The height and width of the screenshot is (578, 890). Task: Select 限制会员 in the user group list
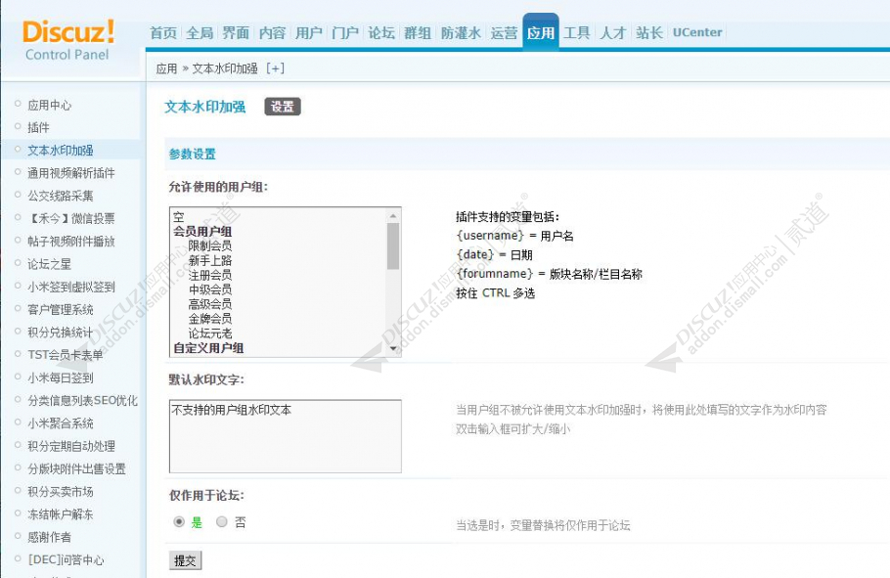tap(210, 245)
